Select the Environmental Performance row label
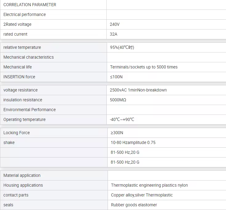 click(x=30, y=110)
